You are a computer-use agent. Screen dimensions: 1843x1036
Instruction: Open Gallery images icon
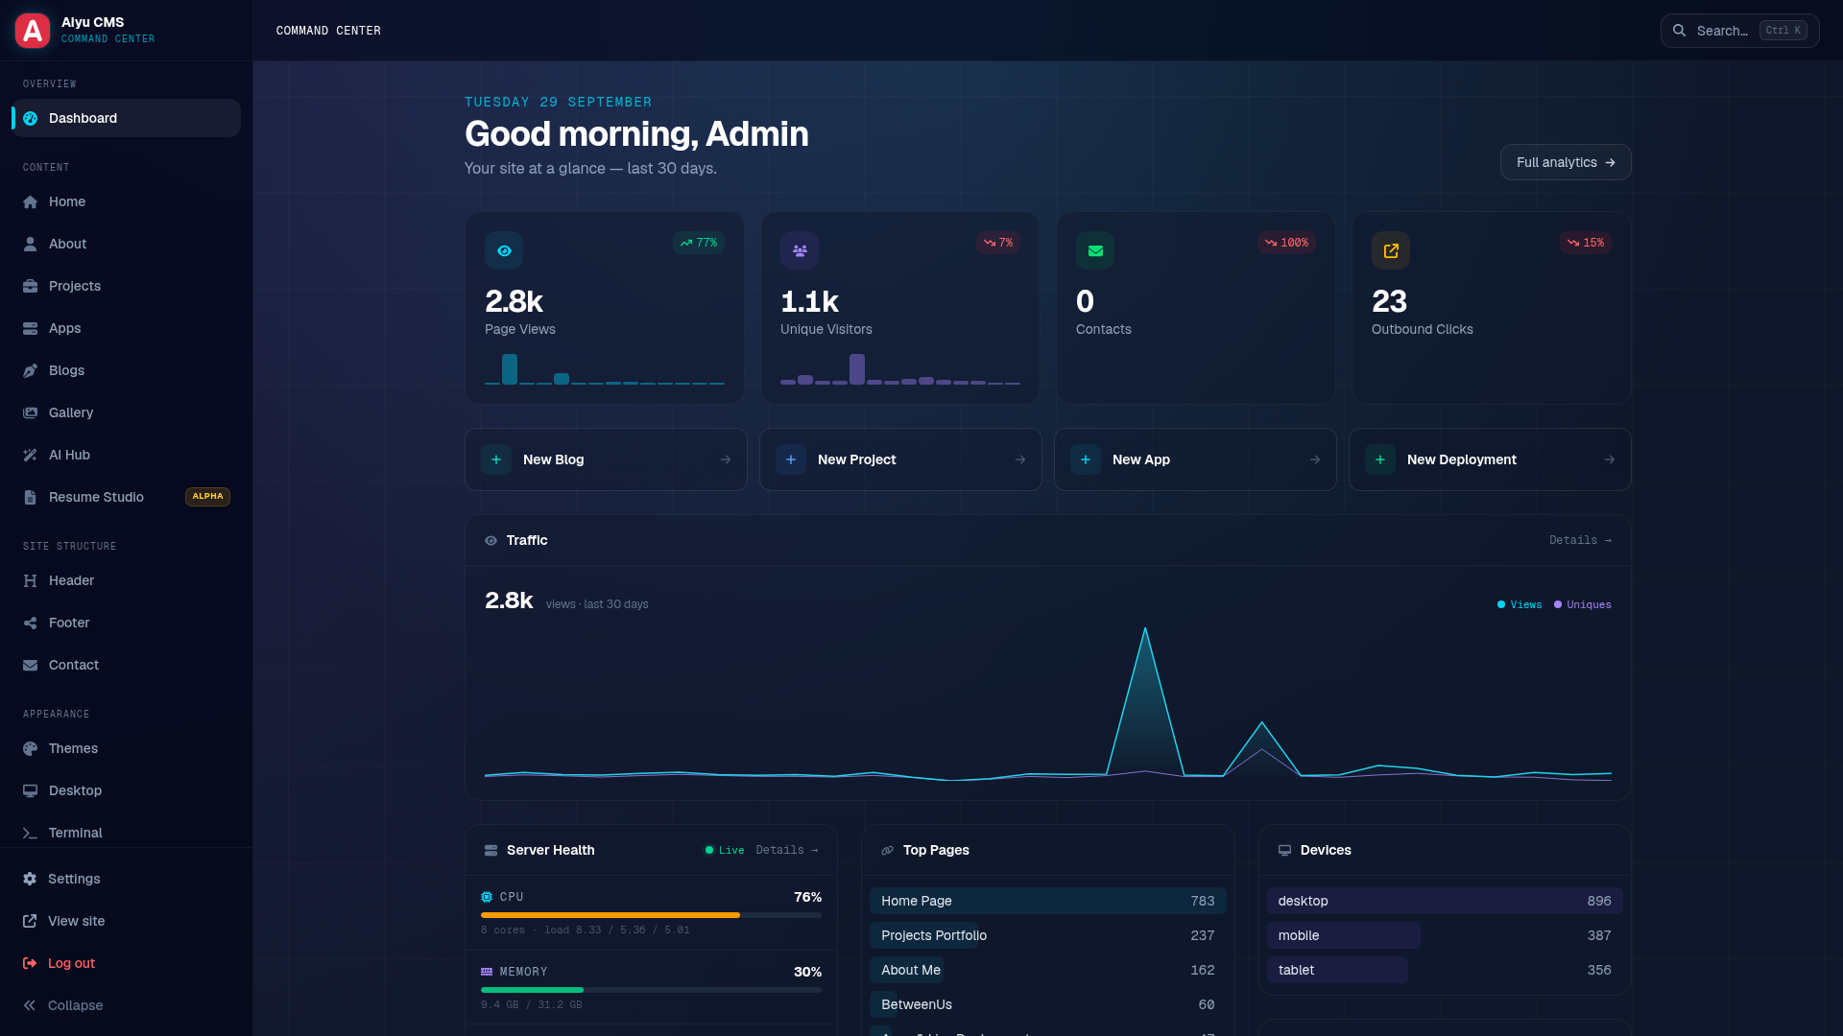point(30,412)
